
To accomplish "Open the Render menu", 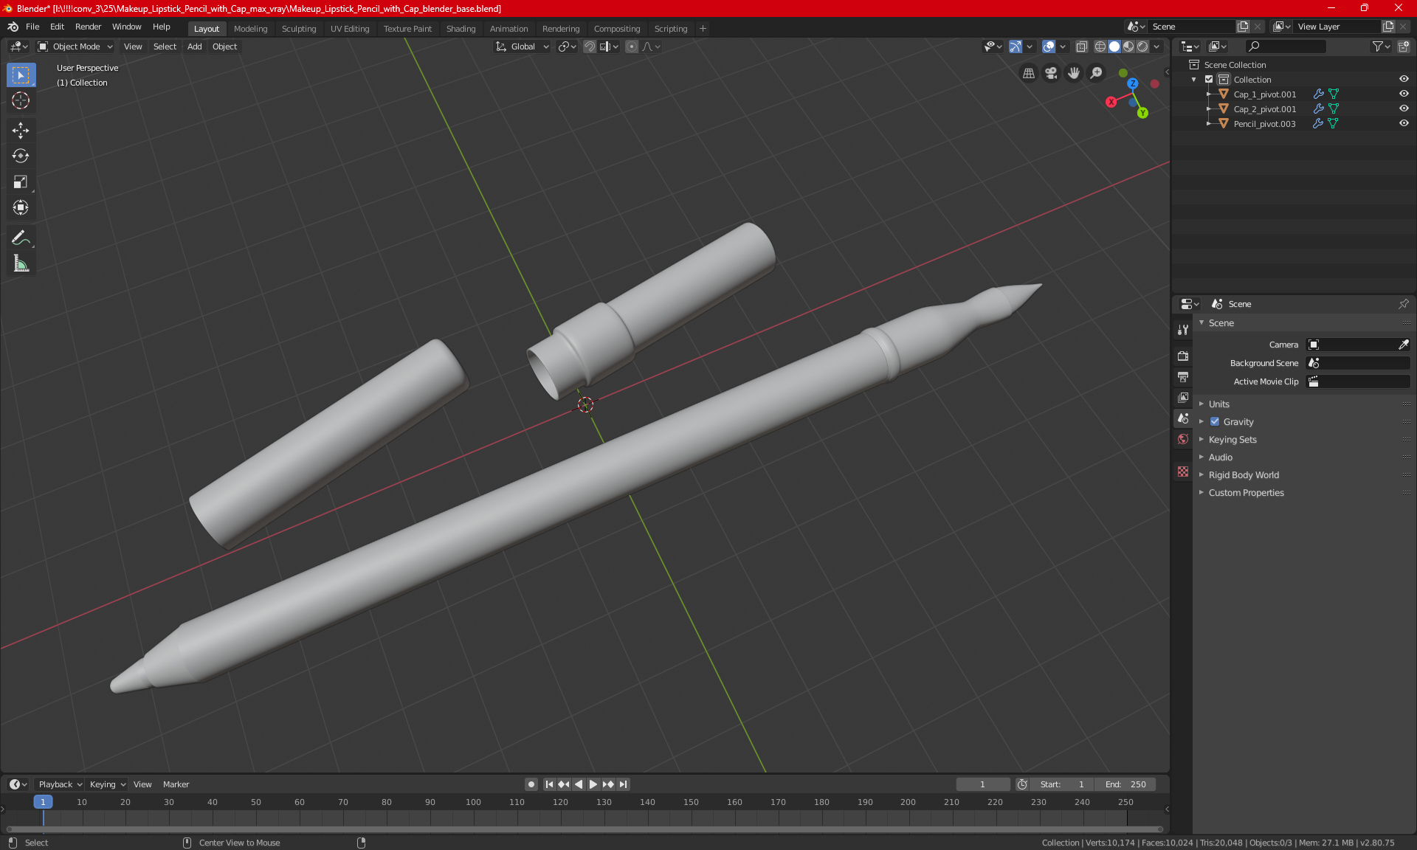I will [x=88, y=27].
